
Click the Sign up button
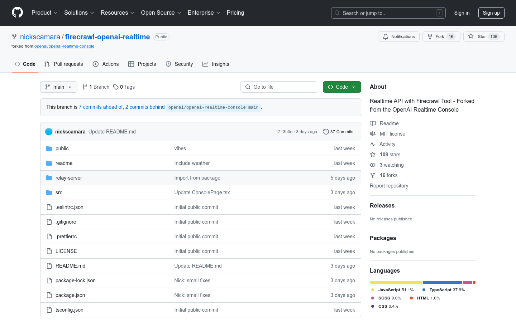click(491, 13)
